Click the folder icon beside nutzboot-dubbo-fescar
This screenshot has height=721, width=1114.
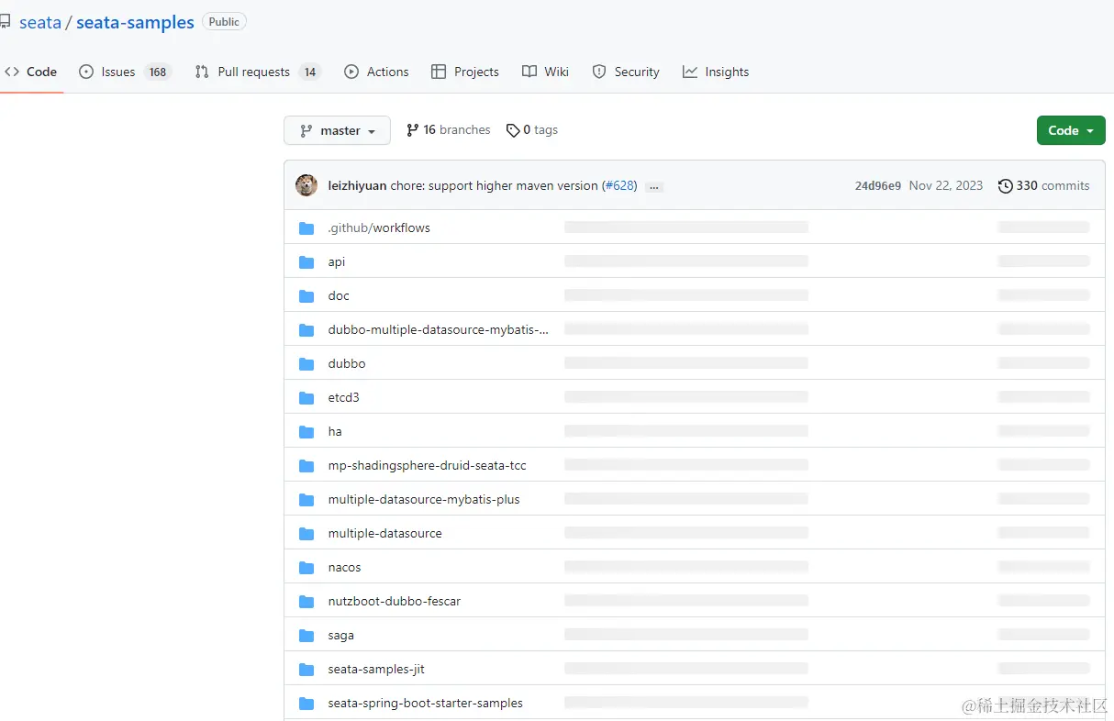306,602
